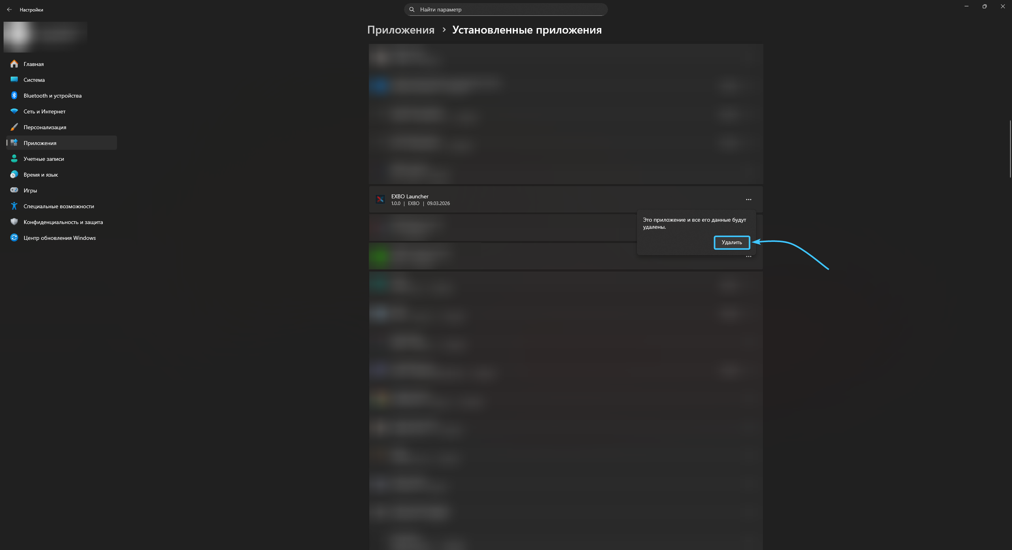
Task: Click the Bluetooth и устройства icon
Action: [x=14, y=95]
